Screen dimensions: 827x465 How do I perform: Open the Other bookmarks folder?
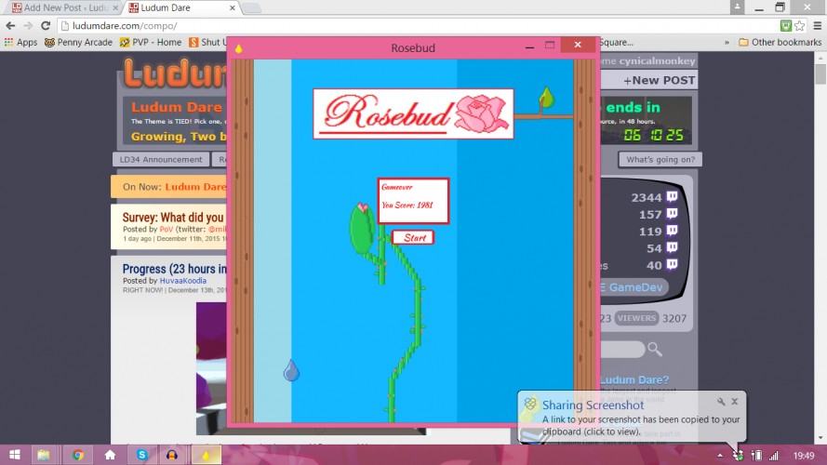click(780, 42)
